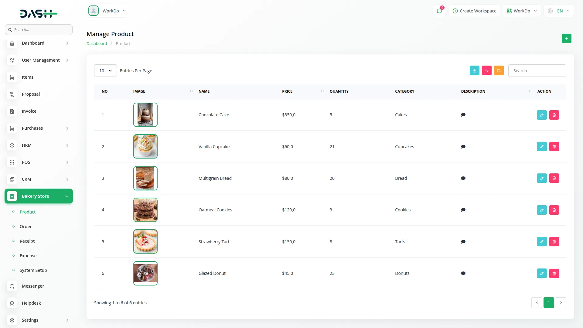
Task: Click the Strawberry Tart thumbnail
Action: pyautogui.click(x=145, y=242)
